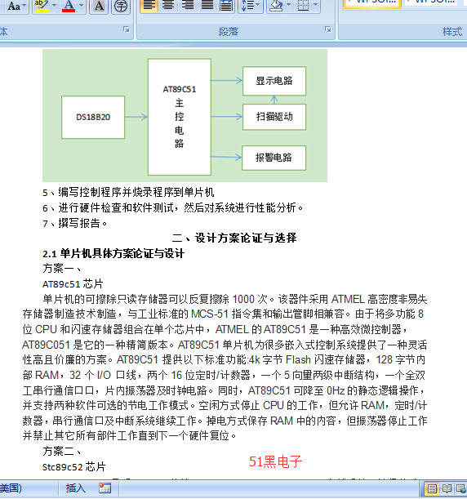Switch to Full Screen Reading view
The image size is (467, 499).
[x=447, y=488]
